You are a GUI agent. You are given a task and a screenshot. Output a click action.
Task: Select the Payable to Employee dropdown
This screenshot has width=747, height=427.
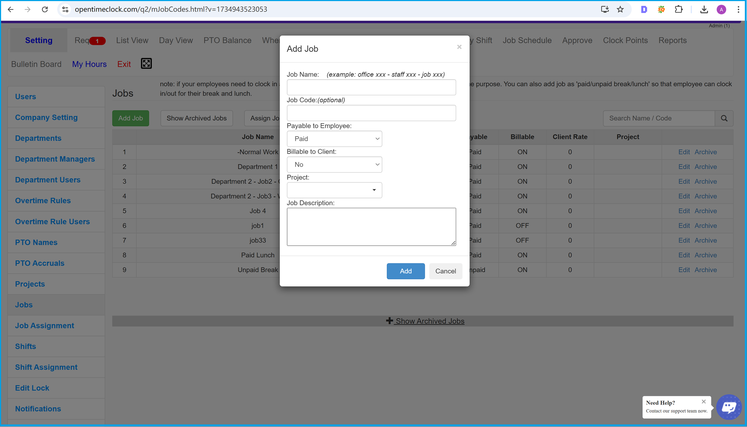tap(334, 139)
